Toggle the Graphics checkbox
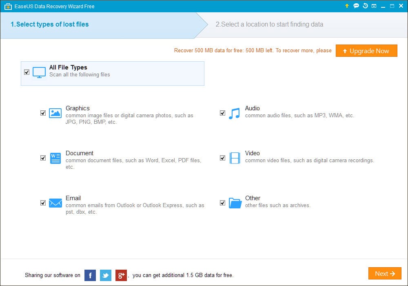Screen dimensions: 408x286 coord(43,113)
